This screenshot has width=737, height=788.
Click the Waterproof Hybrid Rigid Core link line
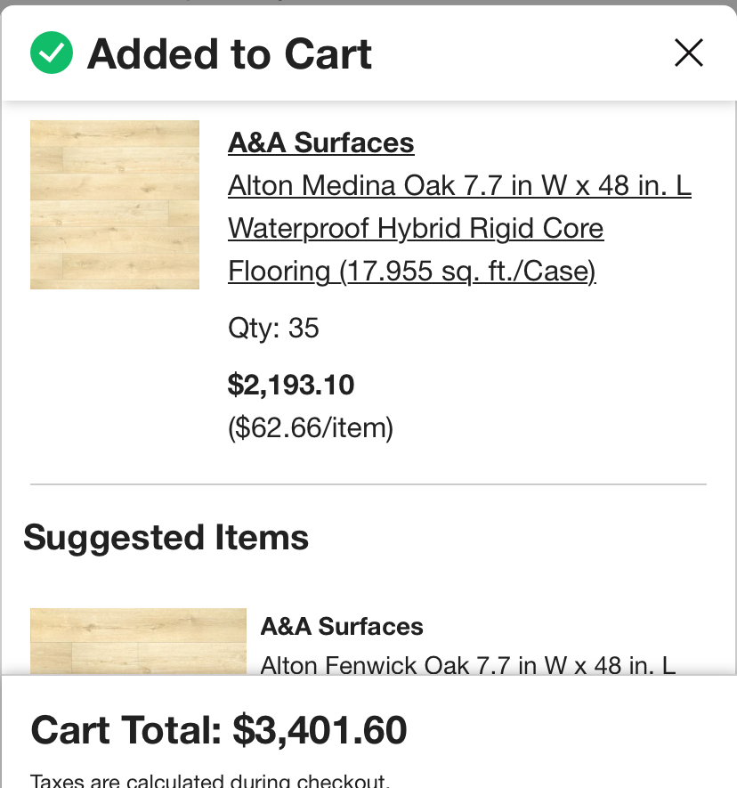coord(416,229)
